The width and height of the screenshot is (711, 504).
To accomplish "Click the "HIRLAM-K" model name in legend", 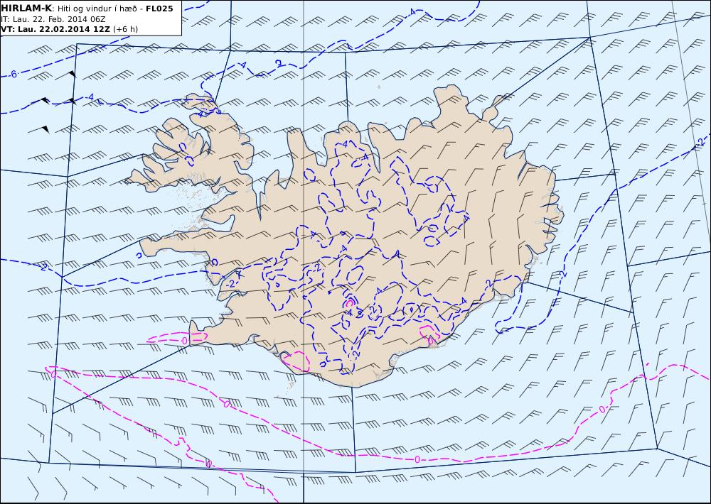I will (x=26, y=9).
